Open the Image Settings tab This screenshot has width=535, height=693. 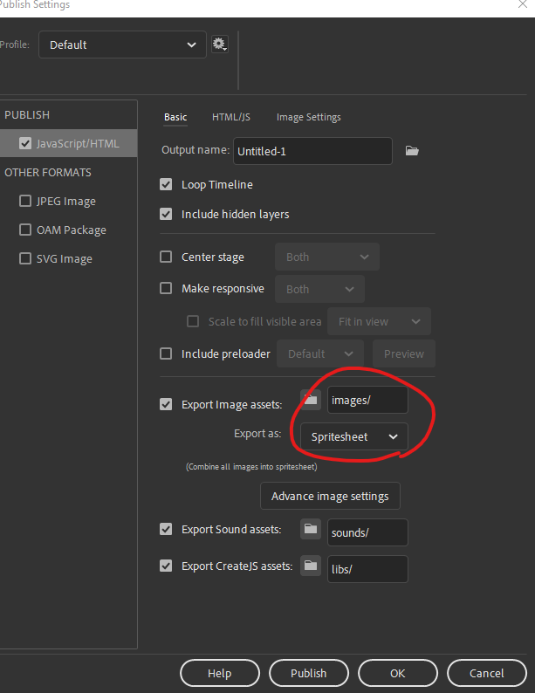click(x=308, y=117)
